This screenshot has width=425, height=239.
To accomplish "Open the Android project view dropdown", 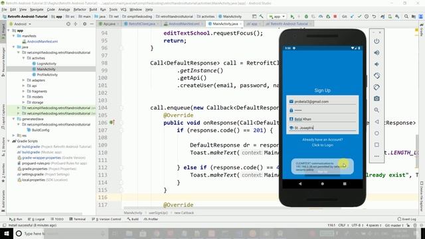I will (21, 24).
